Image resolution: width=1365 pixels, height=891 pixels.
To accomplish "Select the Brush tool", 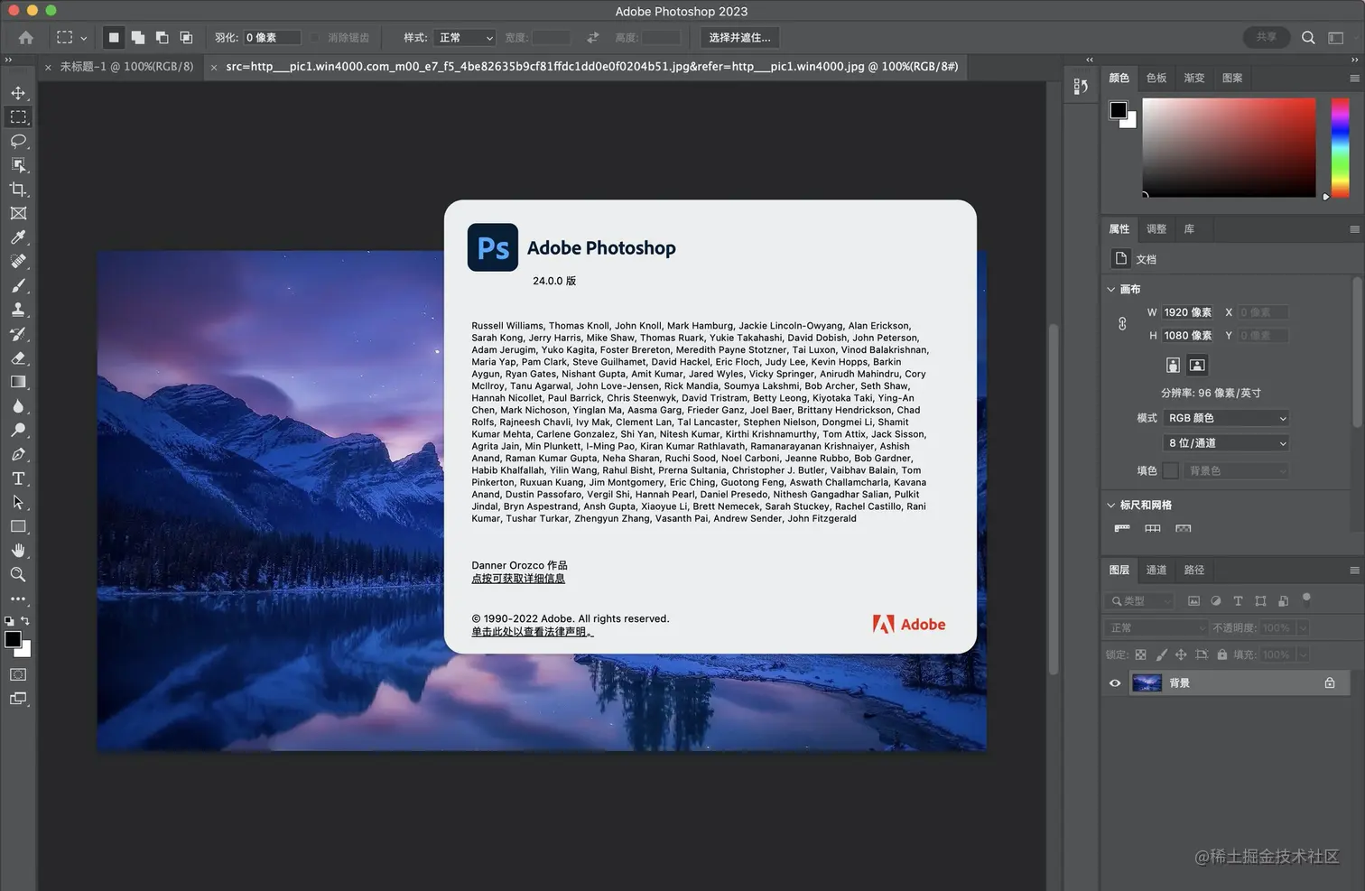I will click(18, 286).
